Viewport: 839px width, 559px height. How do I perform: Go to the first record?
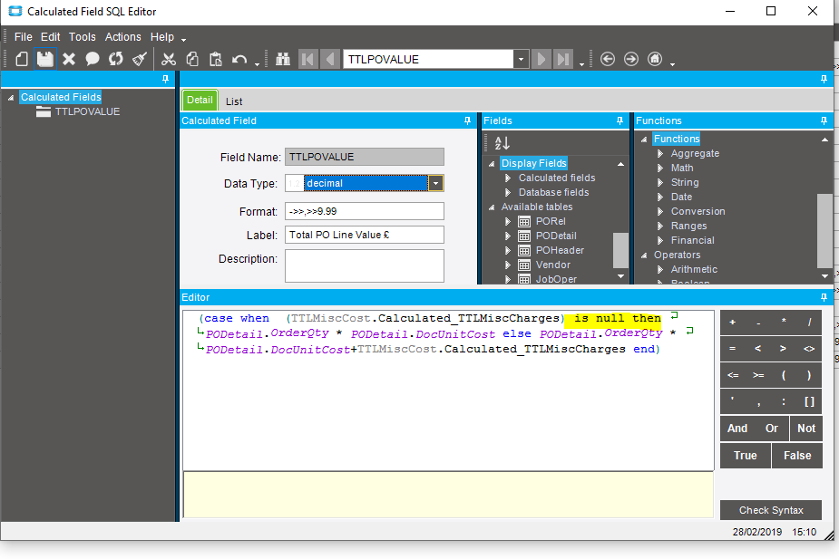coord(308,59)
